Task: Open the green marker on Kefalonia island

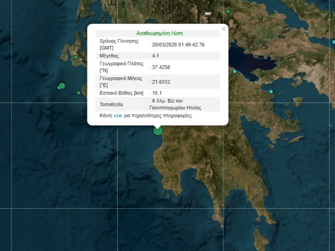Action: pos(76,57)
